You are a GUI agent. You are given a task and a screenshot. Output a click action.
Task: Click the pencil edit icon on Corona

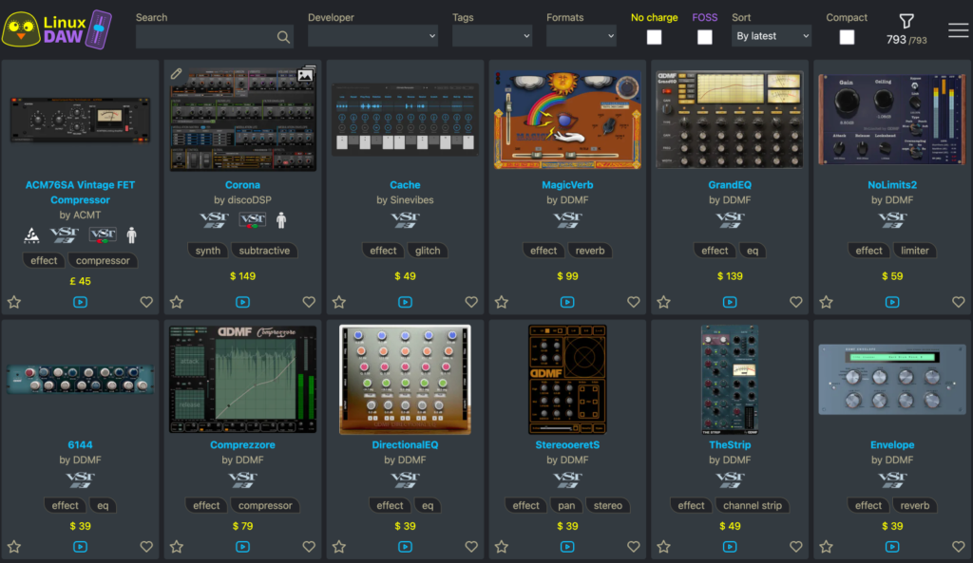coord(176,73)
